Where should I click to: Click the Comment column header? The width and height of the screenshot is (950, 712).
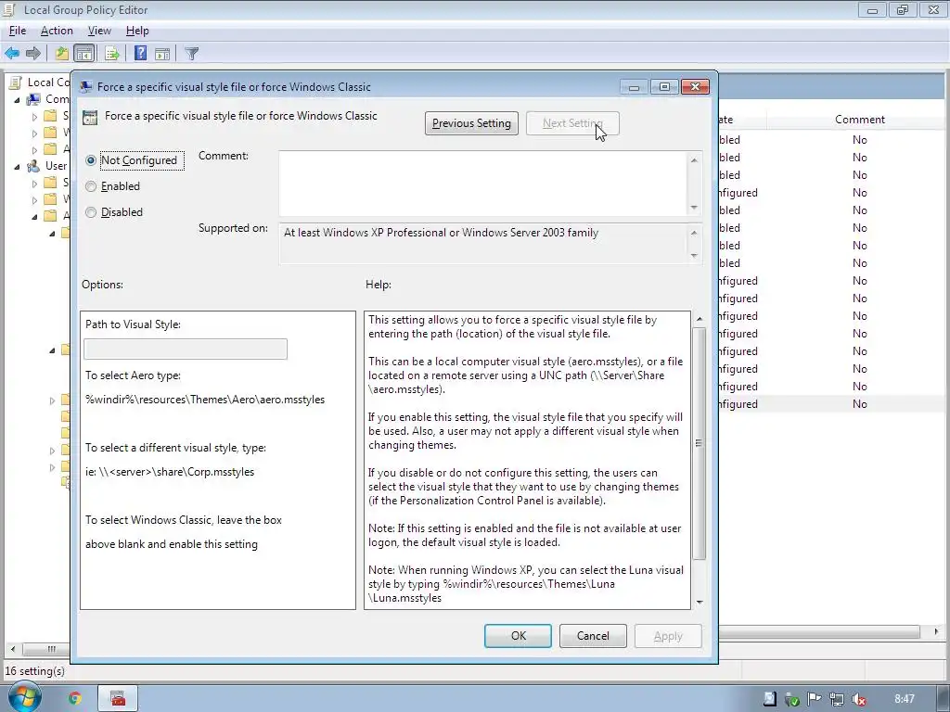(x=860, y=120)
